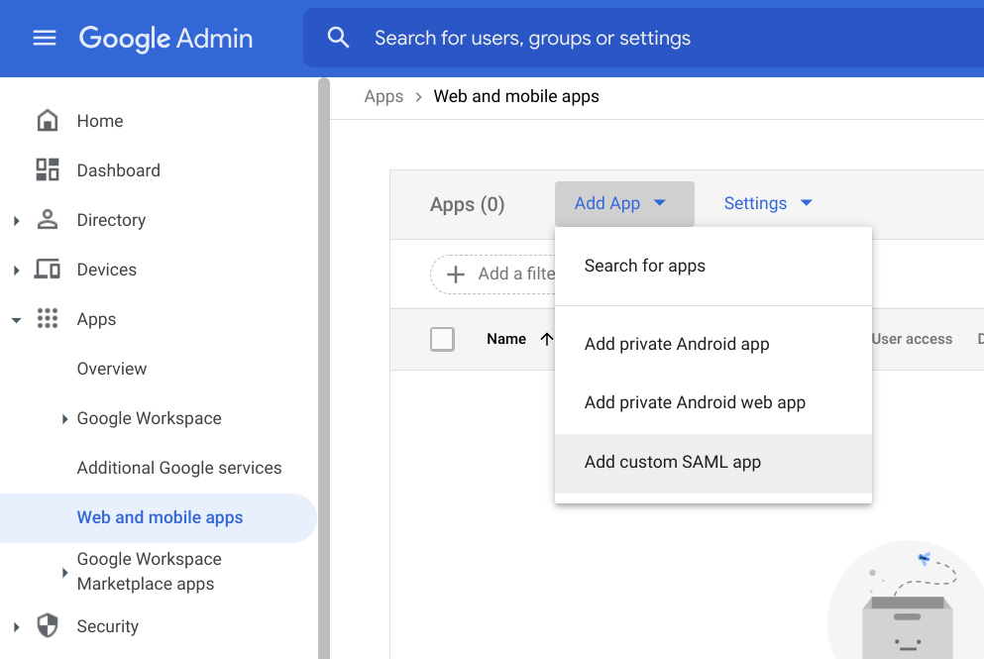Choose Add private Android app
984x659 pixels.
[713, 344]
